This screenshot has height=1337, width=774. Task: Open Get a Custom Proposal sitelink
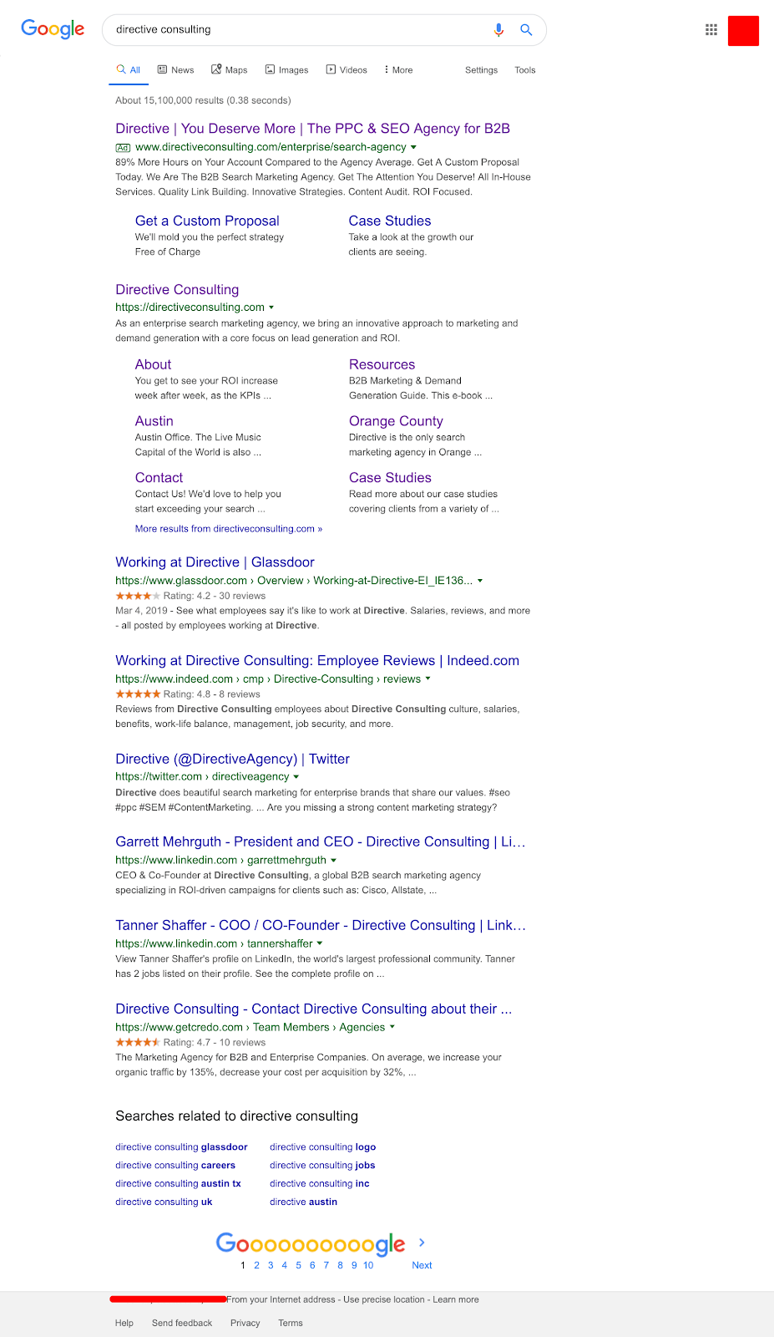(x=207, y=221)
